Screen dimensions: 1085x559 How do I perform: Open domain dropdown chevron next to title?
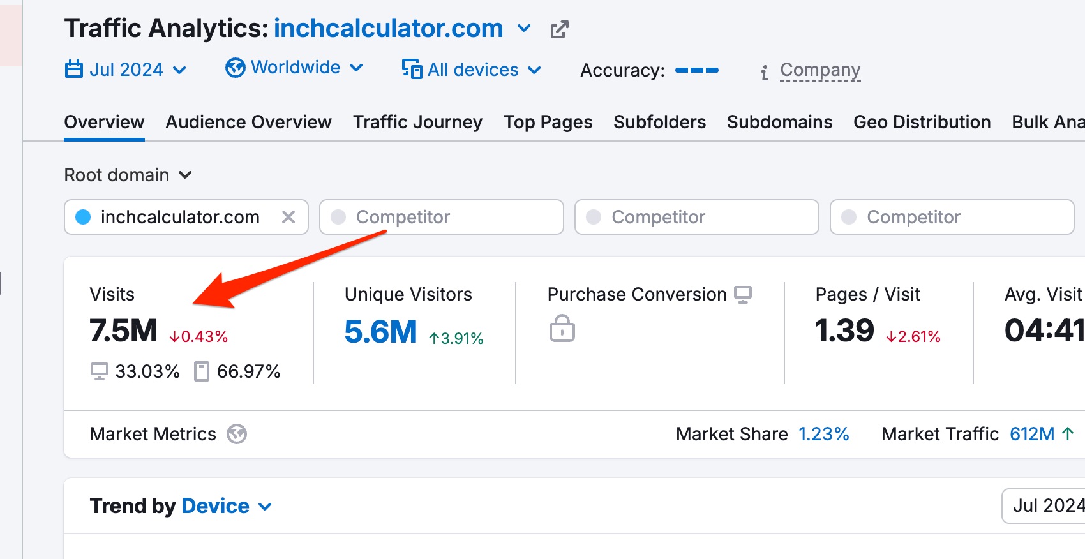(524, 29)
